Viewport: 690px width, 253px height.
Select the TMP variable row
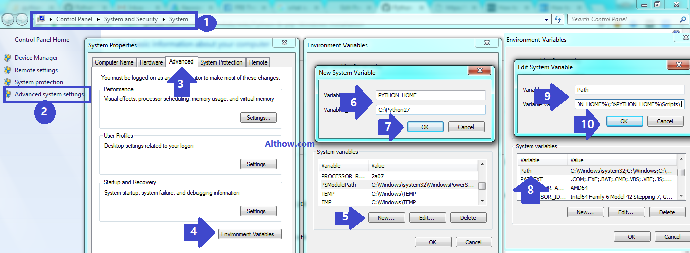398,202
